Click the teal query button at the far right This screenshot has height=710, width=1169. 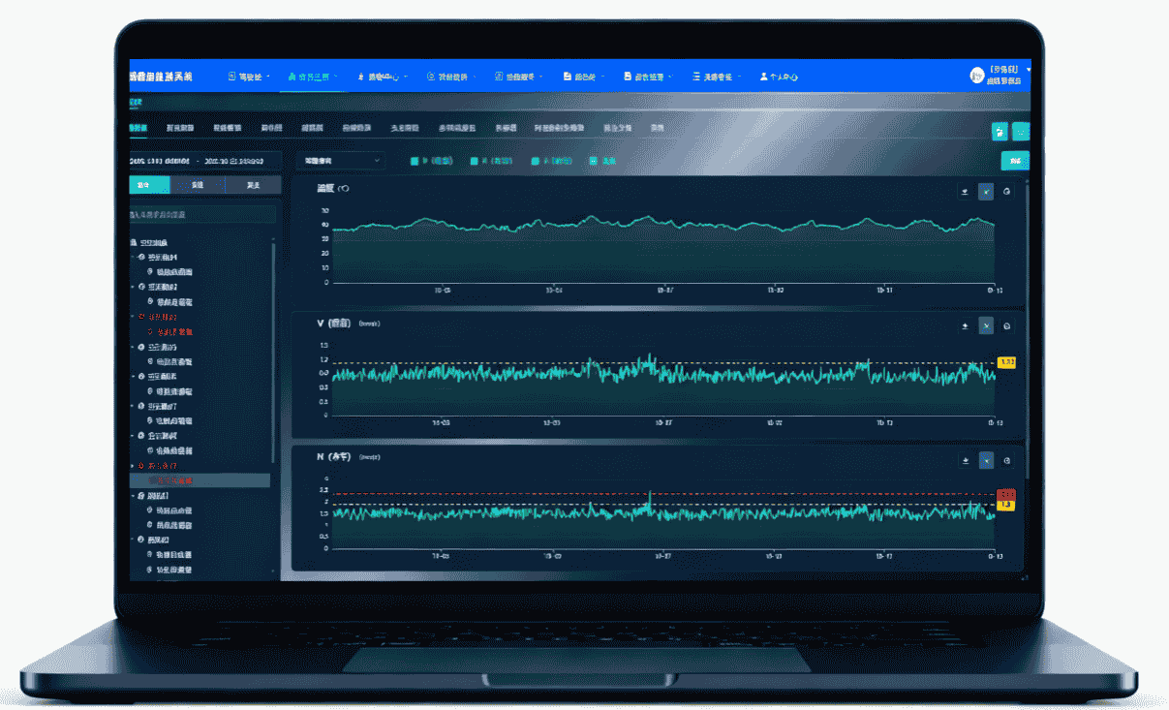point(1014,161)
